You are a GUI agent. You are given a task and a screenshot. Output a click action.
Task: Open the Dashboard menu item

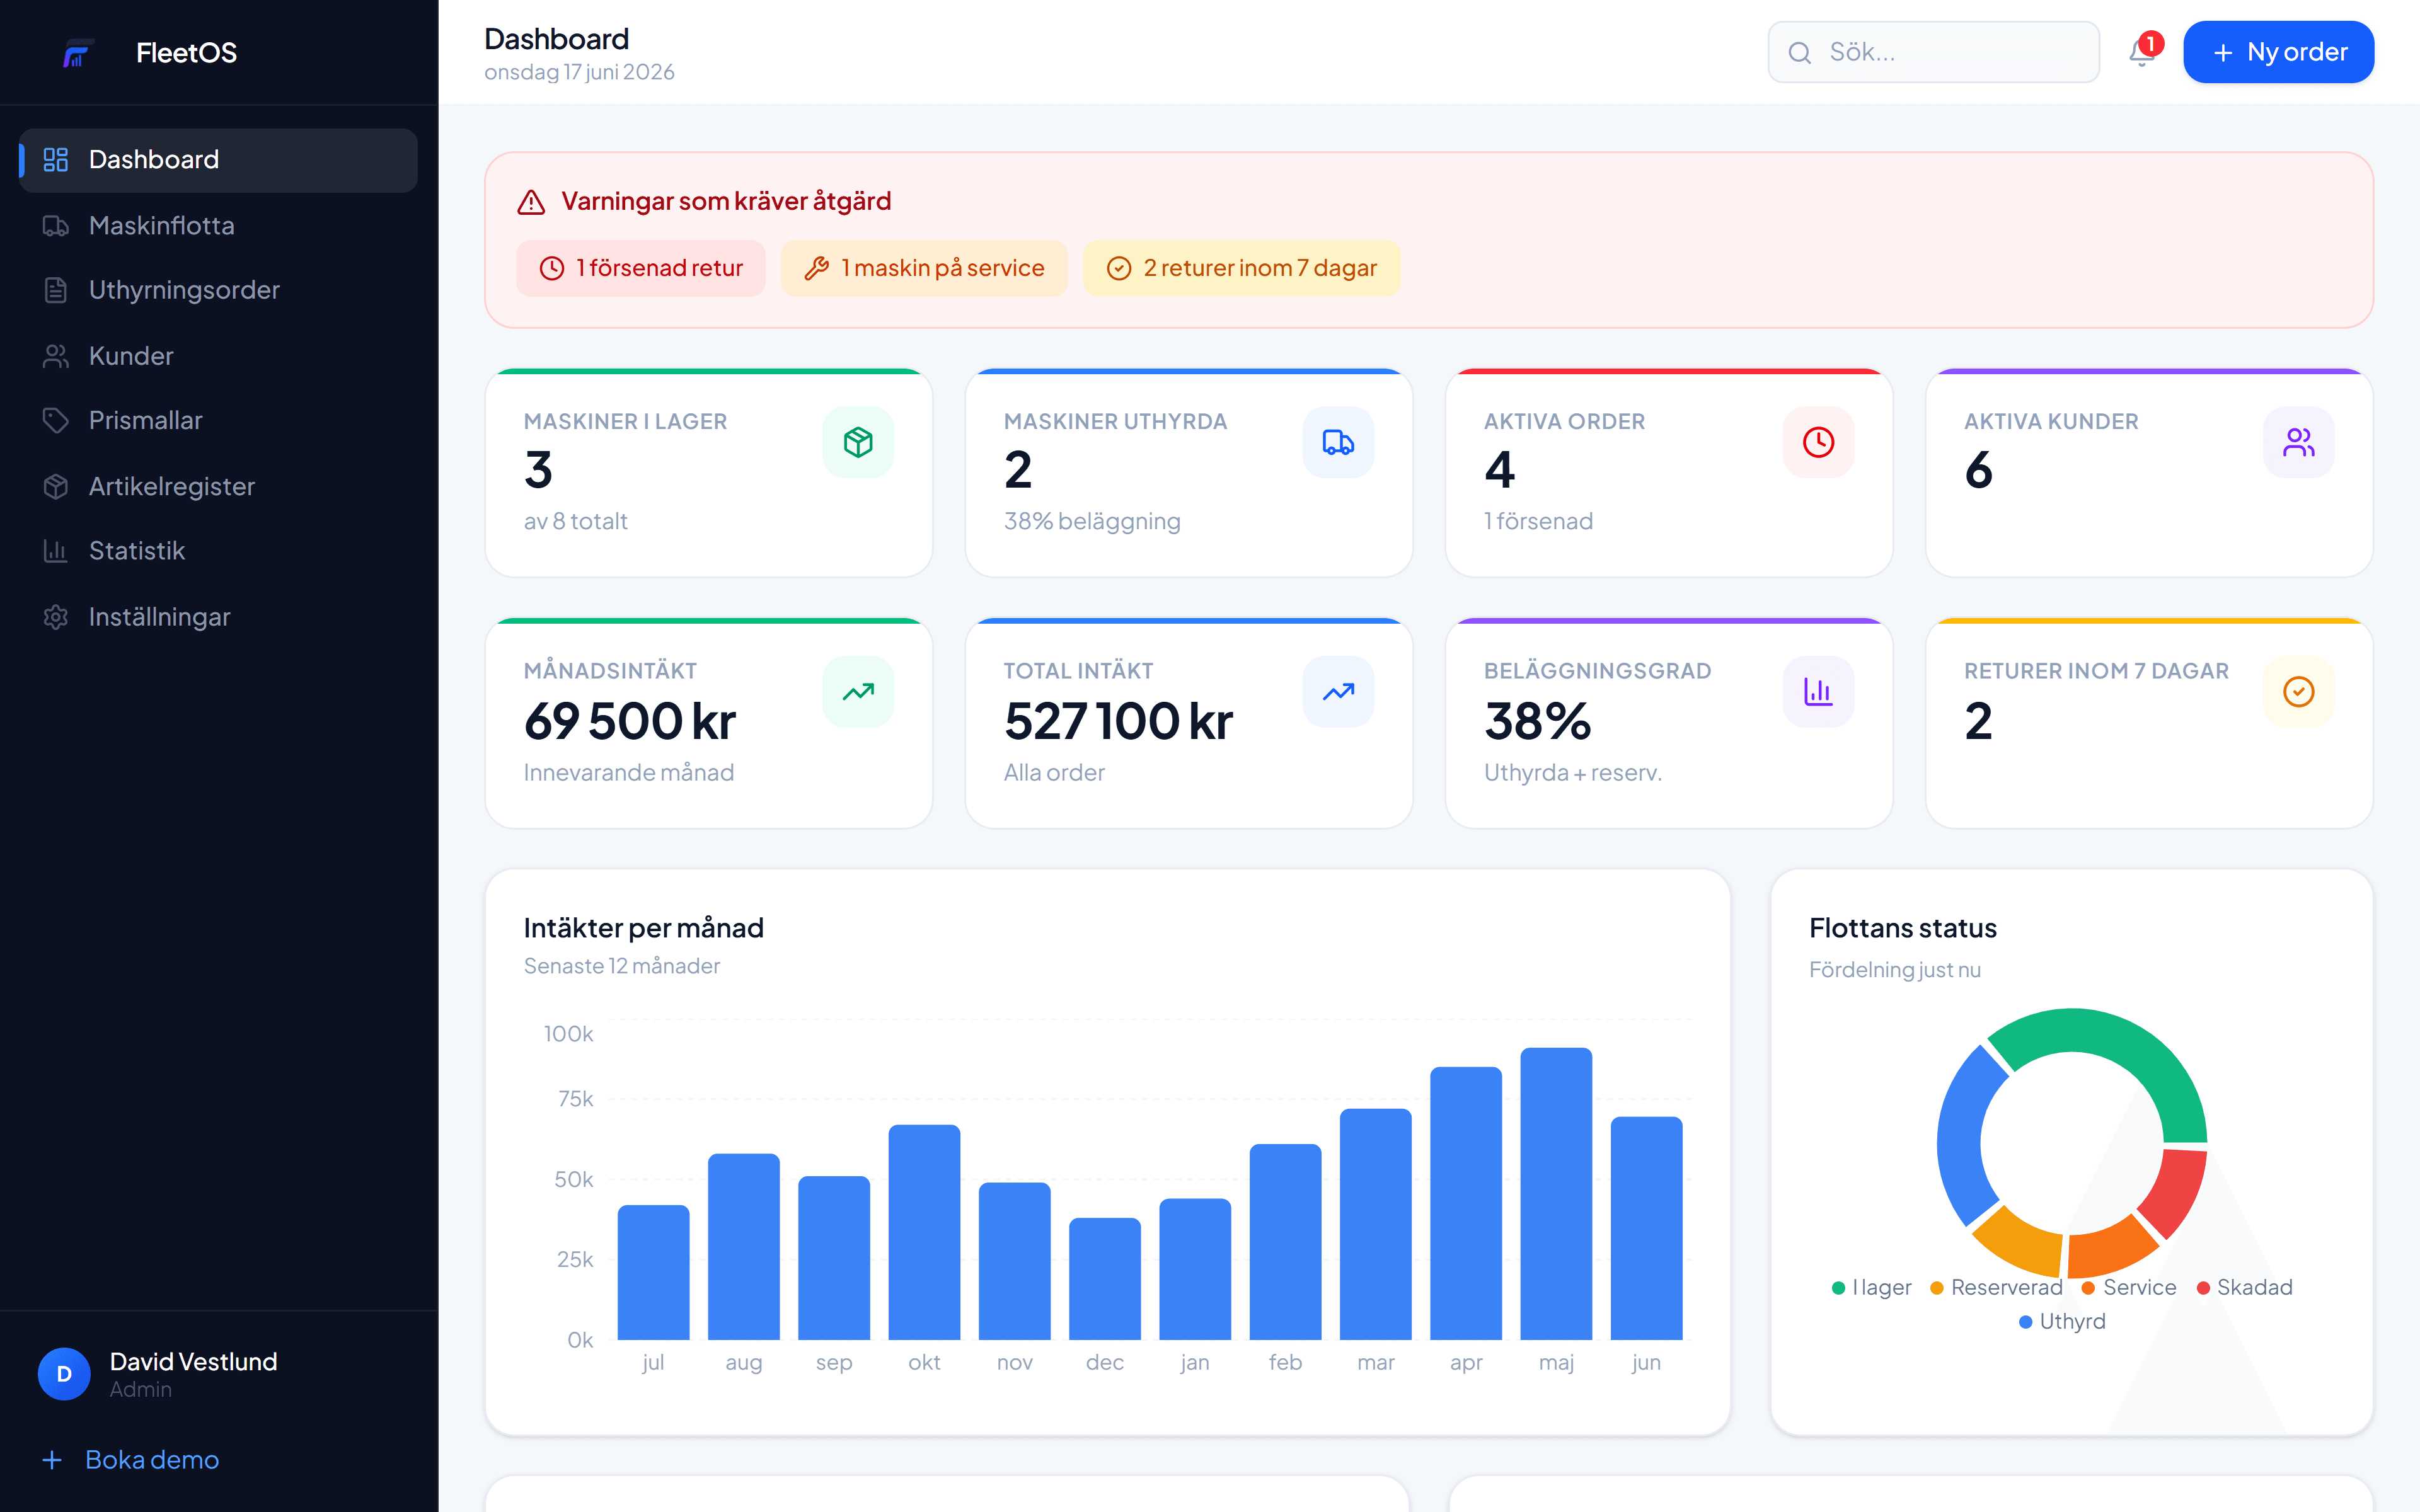tap(218, 160)
